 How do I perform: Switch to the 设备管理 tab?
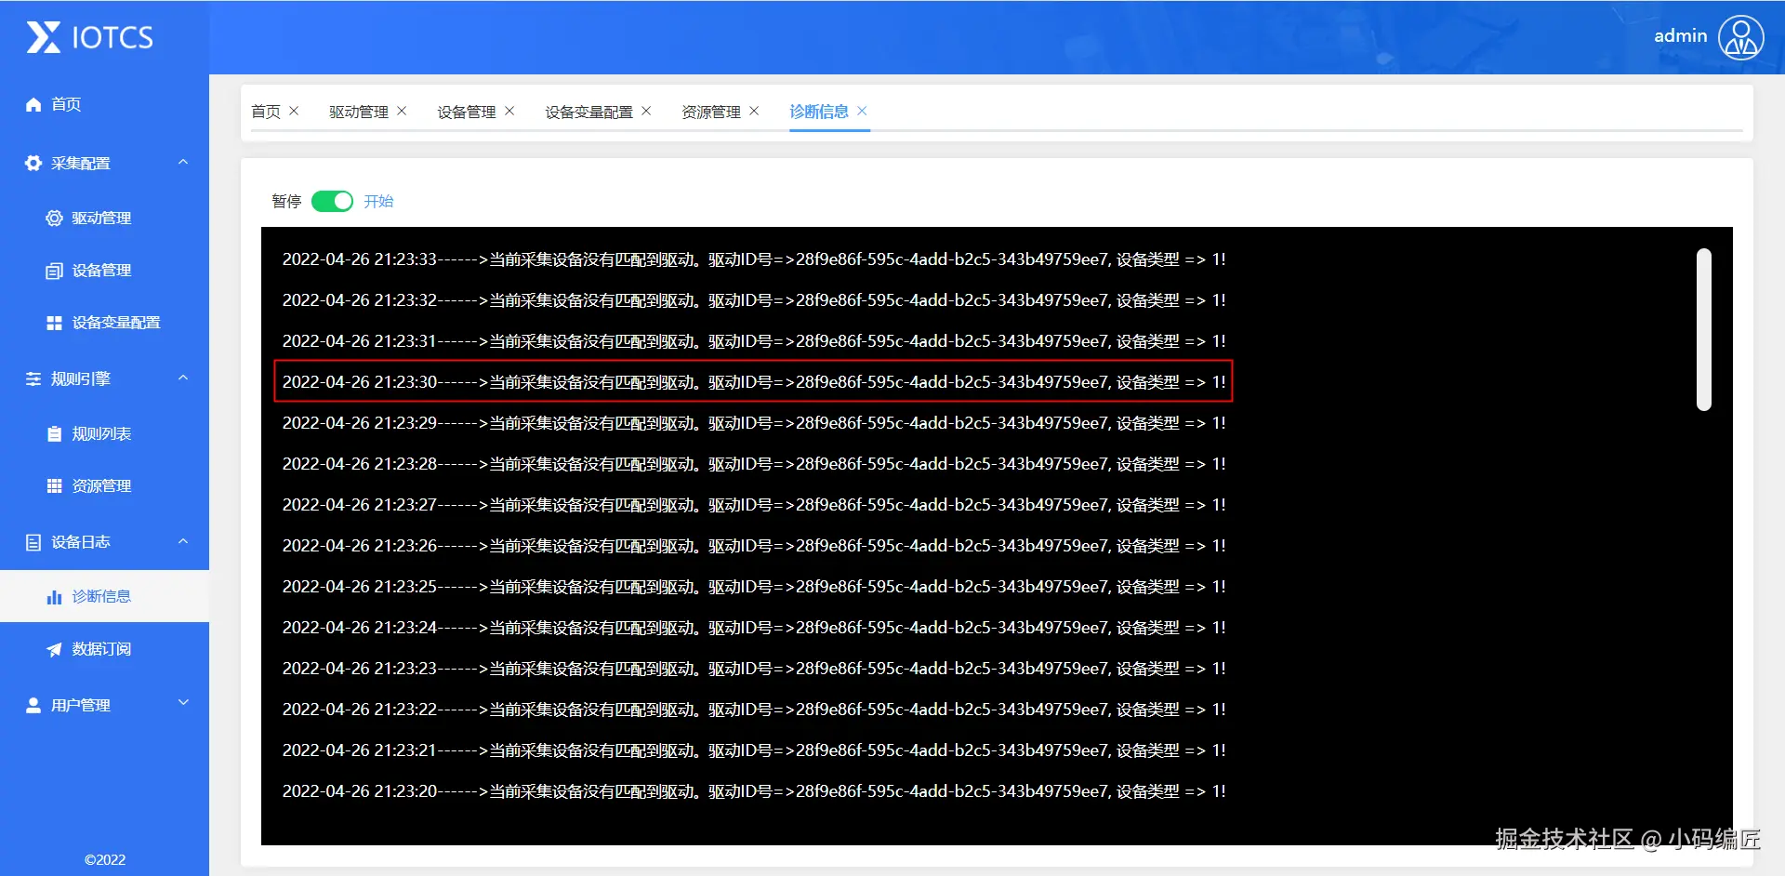click(467, 112)
